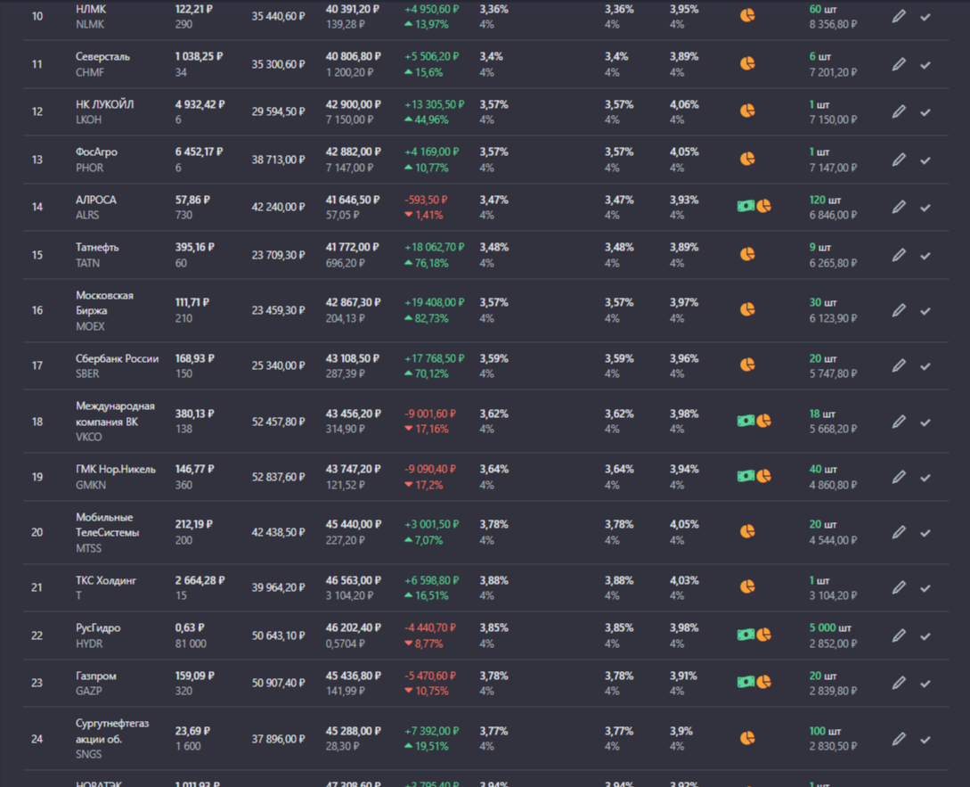This screenshot has width=970, height=787.
Task: Open pie chart icon in Сбербанк России row
Action: click(748, 365)
